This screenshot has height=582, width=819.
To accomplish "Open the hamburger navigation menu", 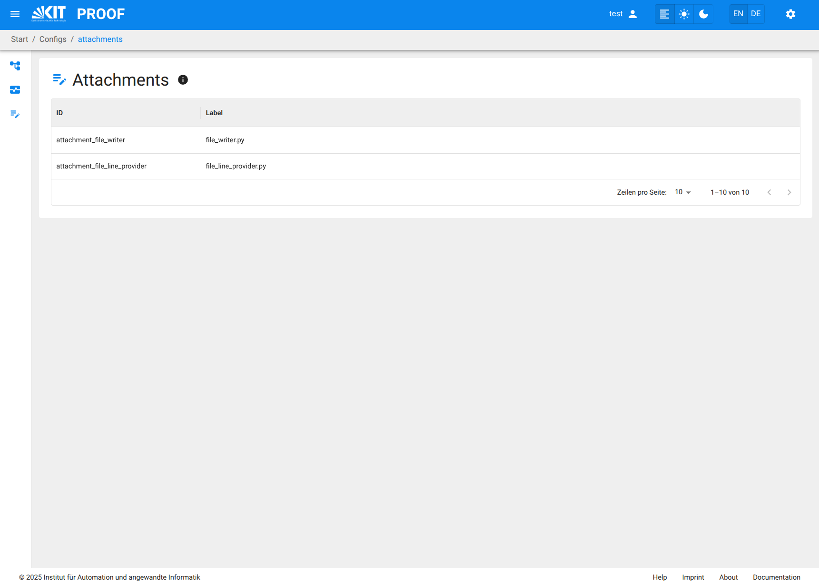I will pyautogui.click(x=15, y=14).
